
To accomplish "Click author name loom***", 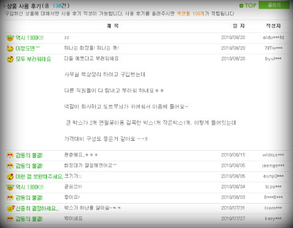I will 273,208.
